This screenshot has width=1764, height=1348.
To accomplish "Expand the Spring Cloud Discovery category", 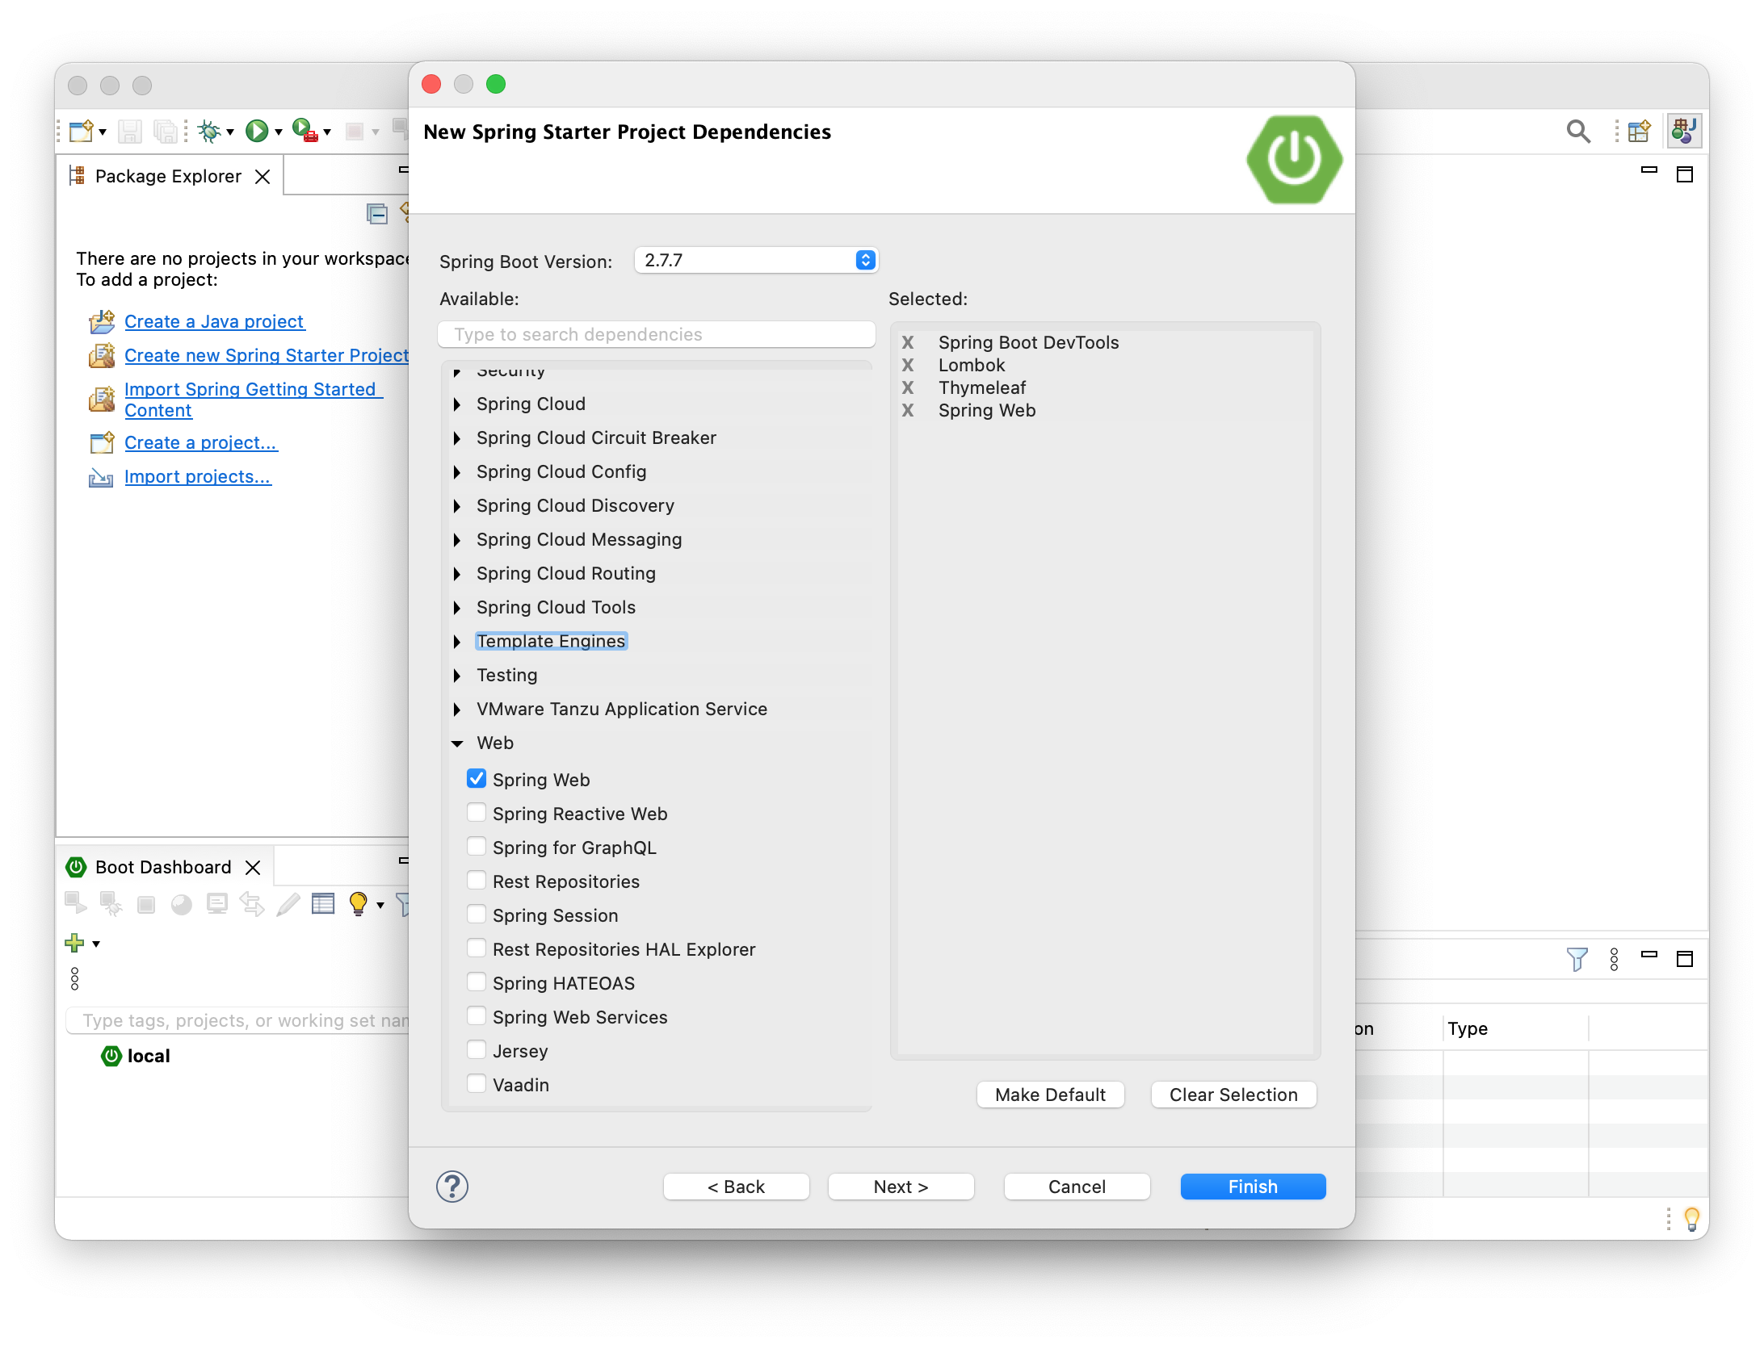I will click(457, 505).
